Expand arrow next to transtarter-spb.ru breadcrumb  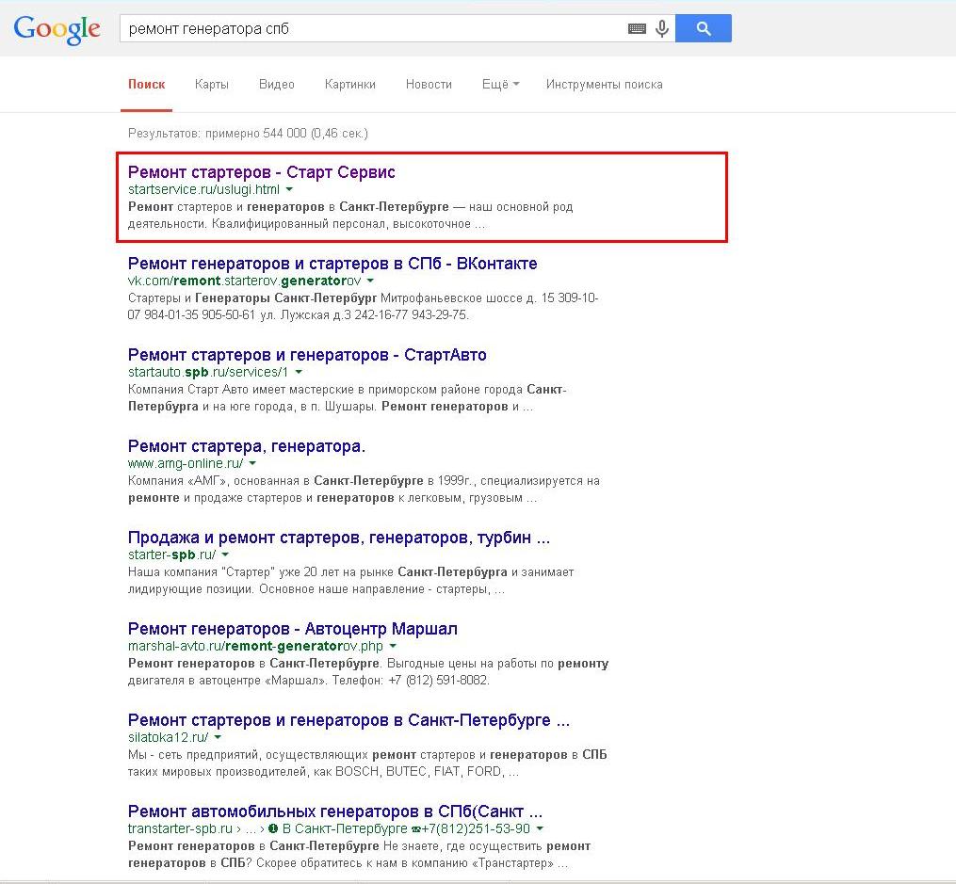pyautogui.click(x=540, y=829)
